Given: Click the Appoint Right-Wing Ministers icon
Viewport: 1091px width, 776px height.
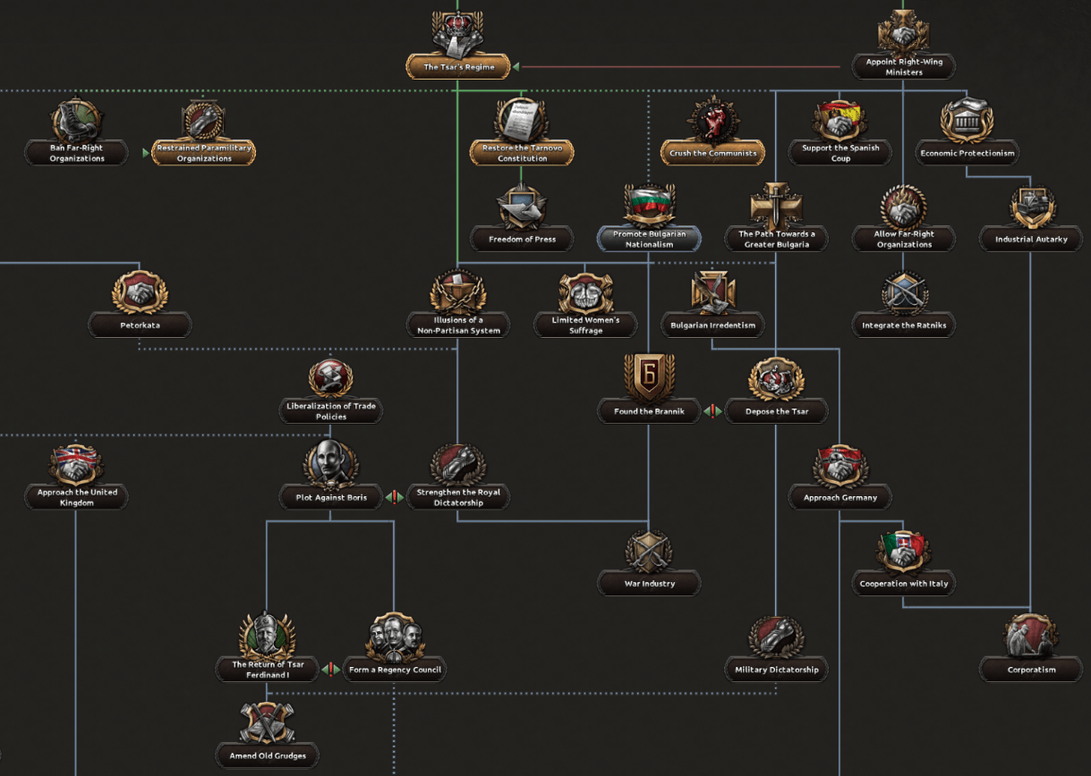Looking at the screenshot, I should click(x=904, y=34).
